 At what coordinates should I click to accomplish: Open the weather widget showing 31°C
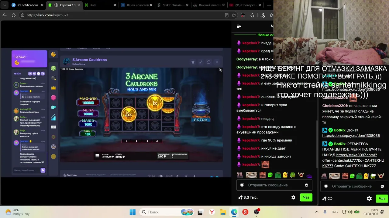18,212
